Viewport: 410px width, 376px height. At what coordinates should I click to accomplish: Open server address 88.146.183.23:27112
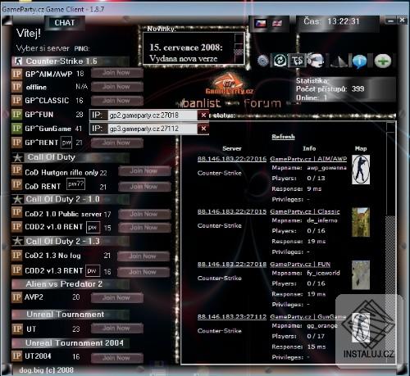232,316
